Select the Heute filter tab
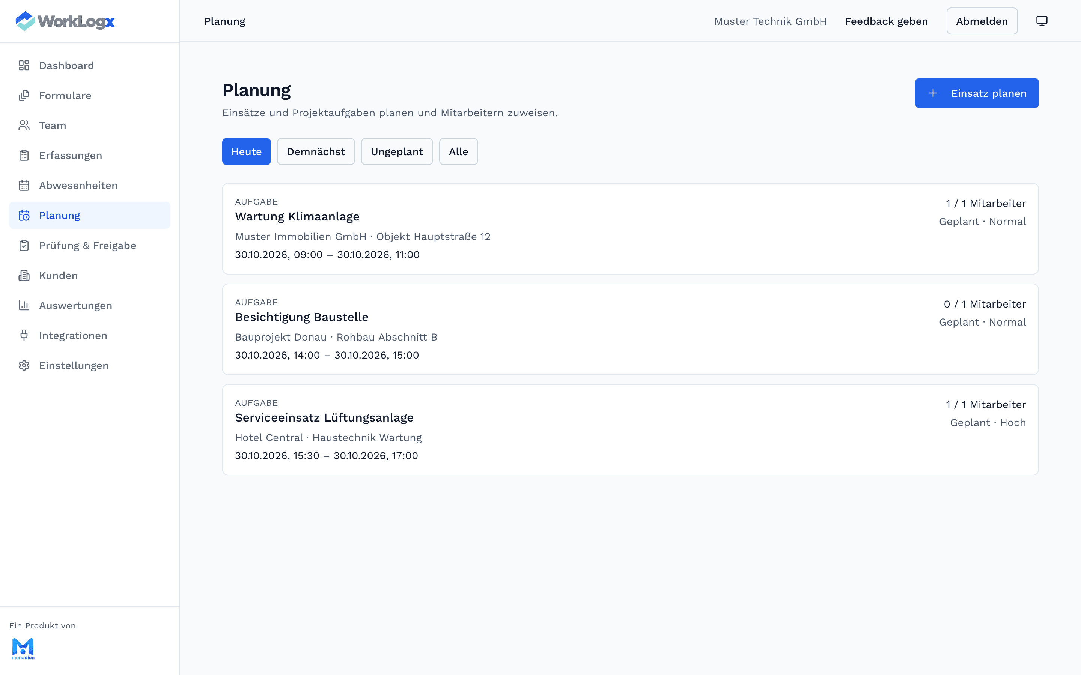 [247, 151]
